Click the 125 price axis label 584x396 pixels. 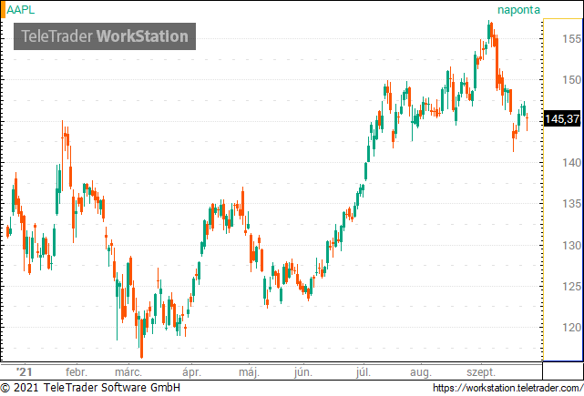click(x=572, y=287)
